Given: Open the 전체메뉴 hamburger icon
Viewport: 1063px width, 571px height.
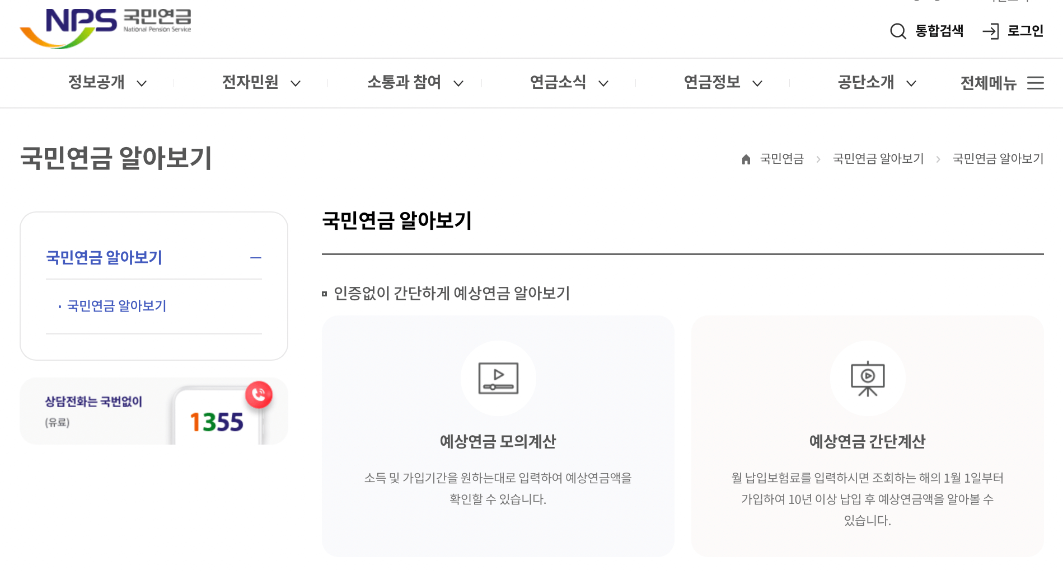Looking at the screenshot, I should click(x=1036, y=83).
